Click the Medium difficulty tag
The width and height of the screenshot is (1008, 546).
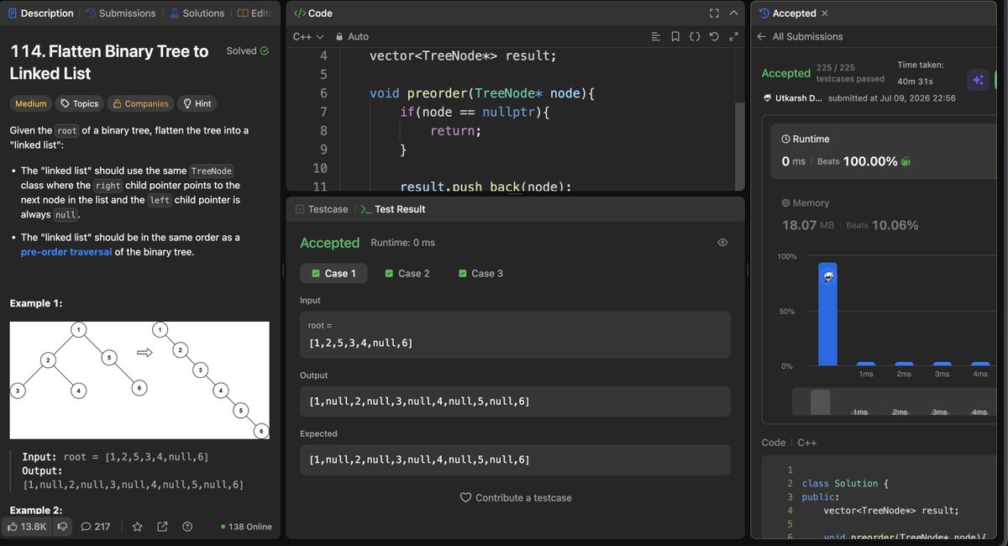coord(31,104)
